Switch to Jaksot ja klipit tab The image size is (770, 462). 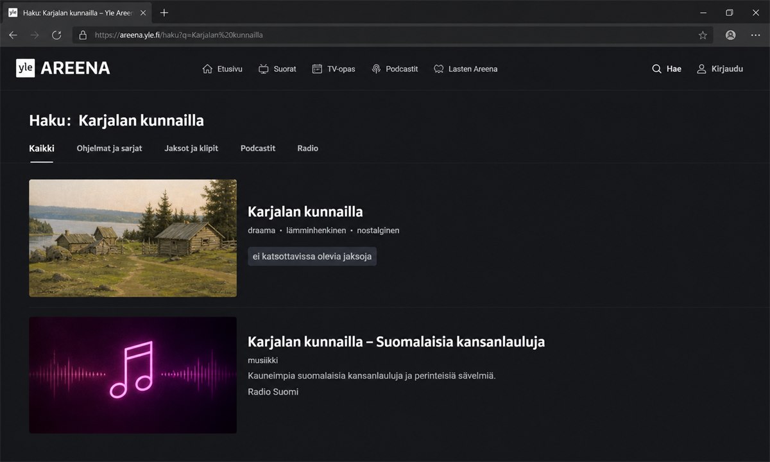coord(191,148)
